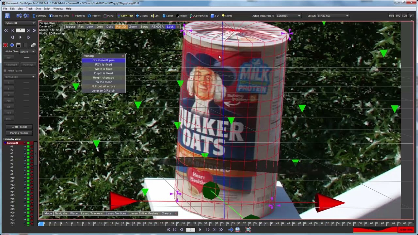Open the Summary room
The image size is (418, 235).
tap(39, 16)
